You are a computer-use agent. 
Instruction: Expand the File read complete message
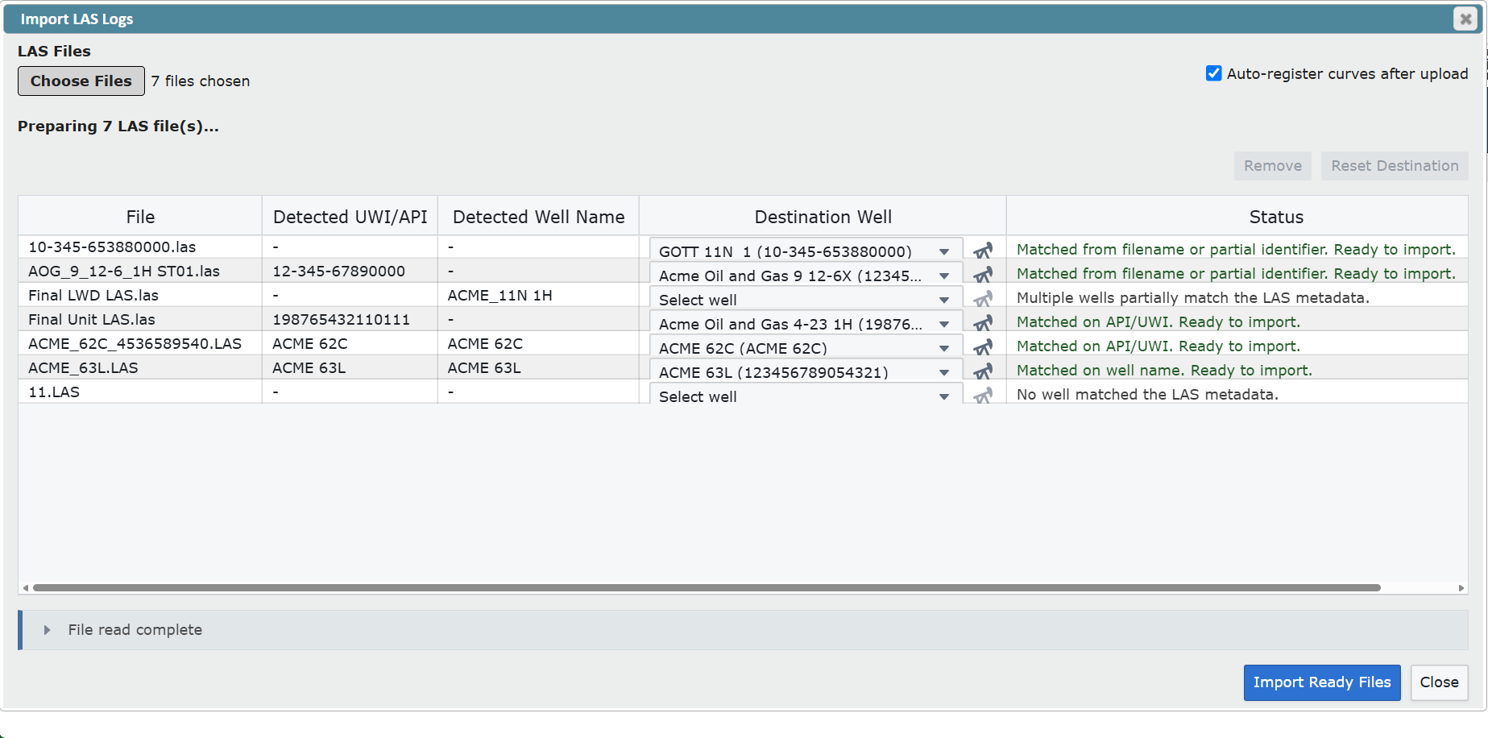[x=47, y=630]
